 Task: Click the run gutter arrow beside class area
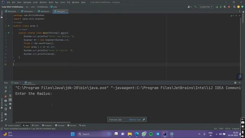coord(8,26)
